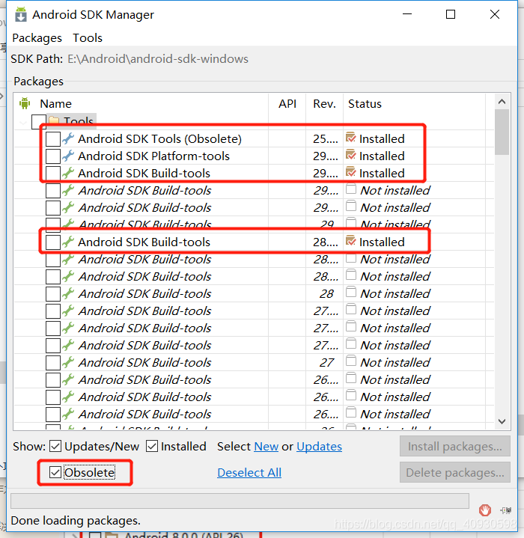
Task: Select the Android SDK Platform-tools row name
Action: (153, 156)
